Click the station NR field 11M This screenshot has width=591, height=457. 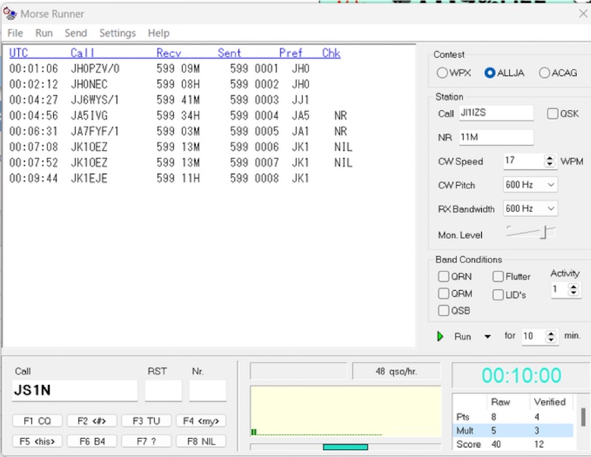tap(496, 137)
